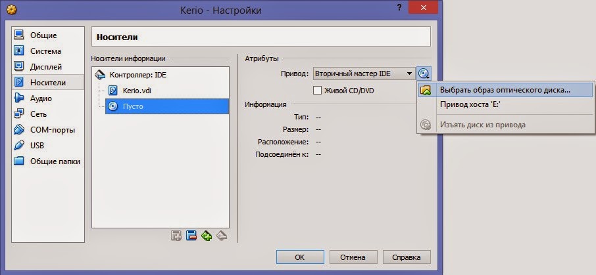Click the Расположение: label
This screenshot has height=275, width=596.
[283, 142]
